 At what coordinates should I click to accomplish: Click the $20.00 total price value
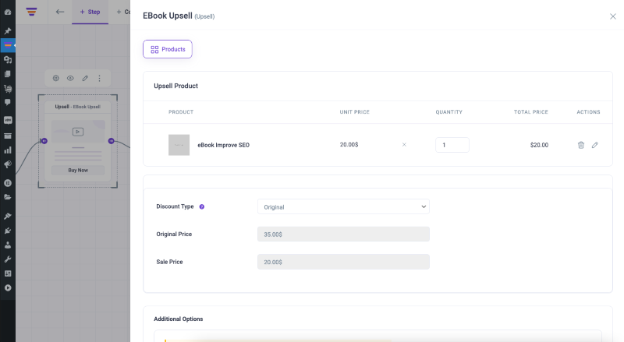pyautogui.click(x=539, y=145)
